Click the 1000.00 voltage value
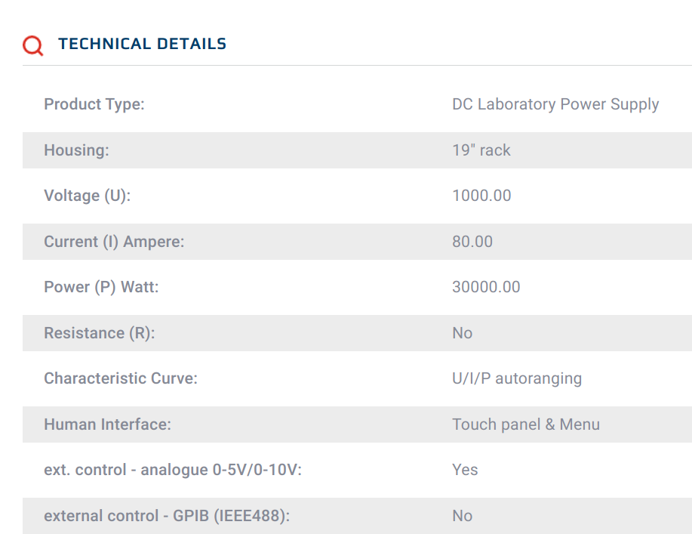 click(481, 196)
